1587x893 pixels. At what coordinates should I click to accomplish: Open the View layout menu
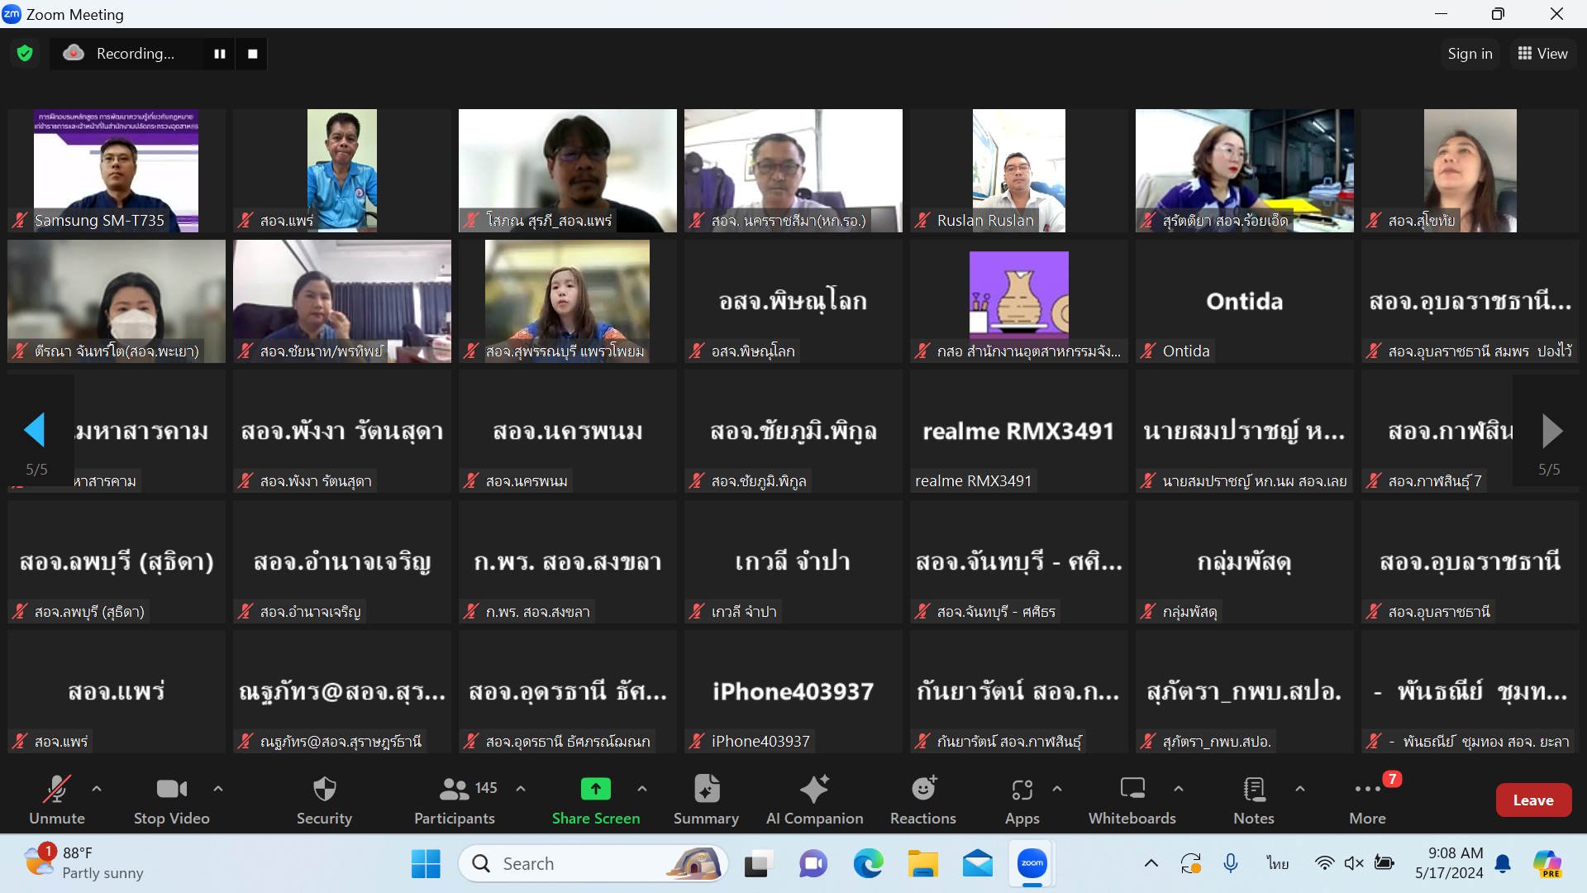click(x=1542, y=54)
